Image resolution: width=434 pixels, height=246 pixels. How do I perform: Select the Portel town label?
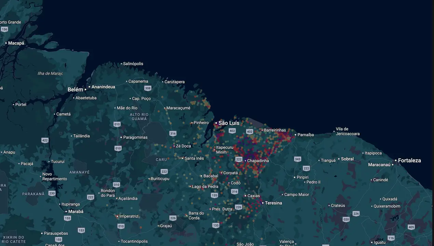21,104
